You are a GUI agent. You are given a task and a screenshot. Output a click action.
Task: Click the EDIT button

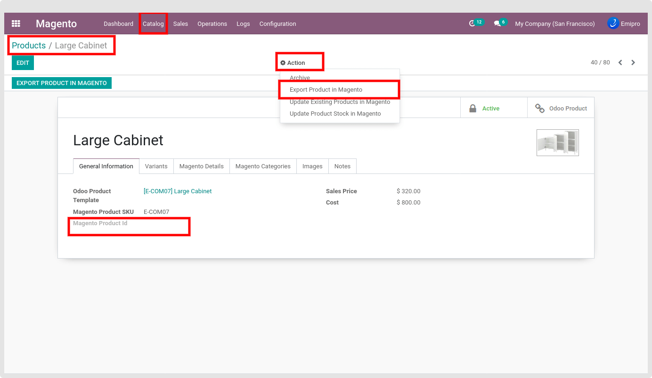(23, 63)
